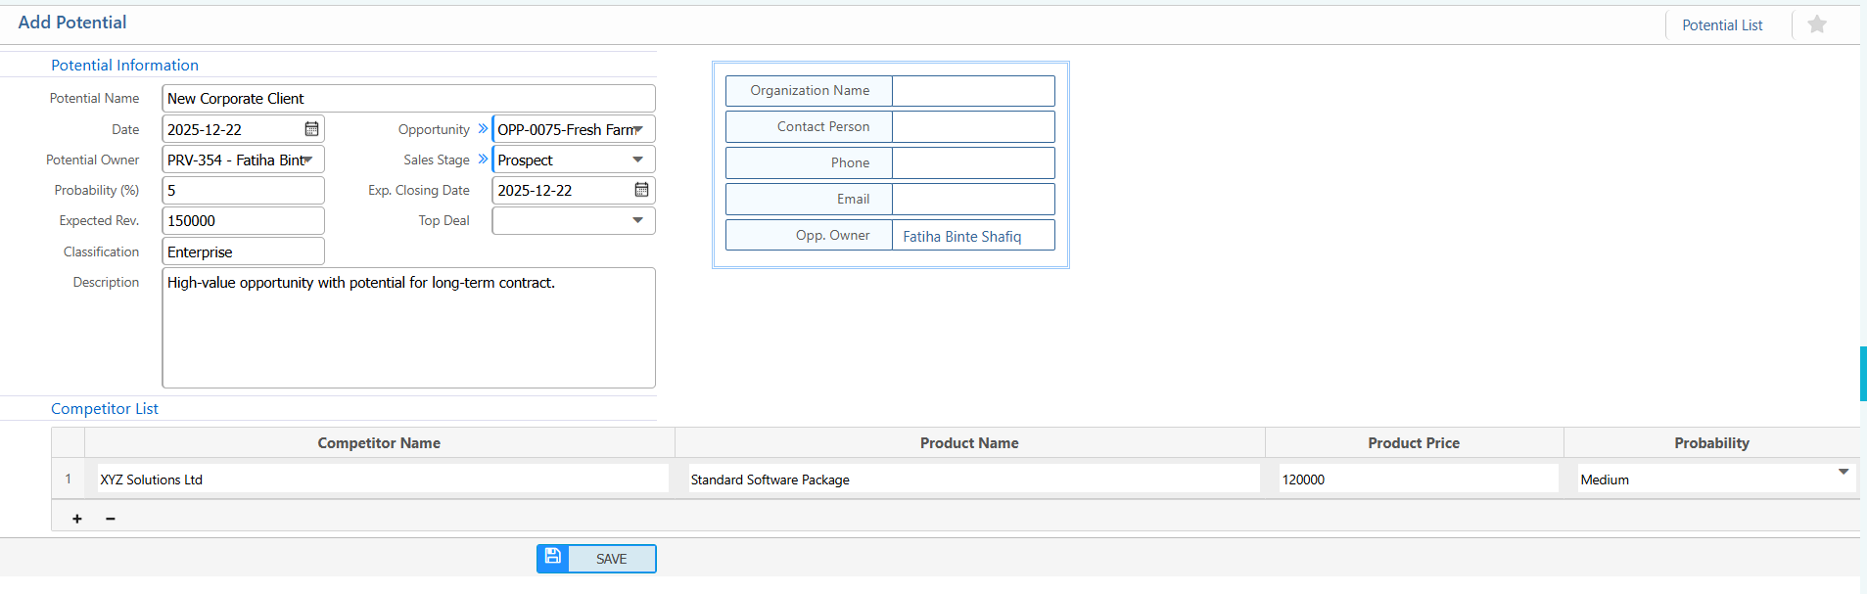Image resolution: width=1867 pixels, height=594 pixels.
Task: Open the Potential Owner dropdown
Action: [x=308, y=160]
